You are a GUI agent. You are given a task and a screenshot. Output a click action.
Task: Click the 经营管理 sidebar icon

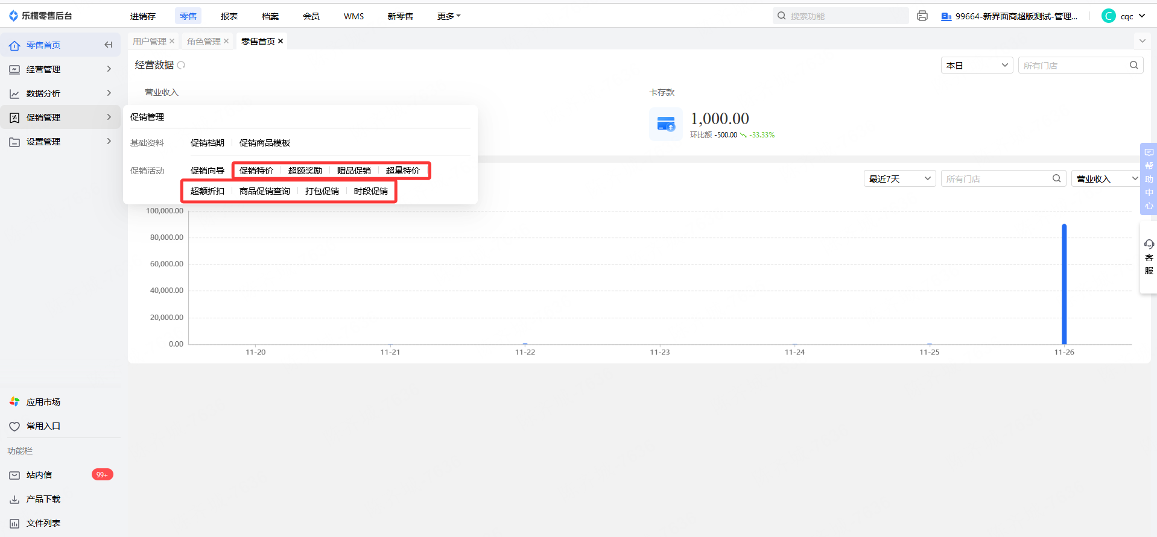[14, 69]
